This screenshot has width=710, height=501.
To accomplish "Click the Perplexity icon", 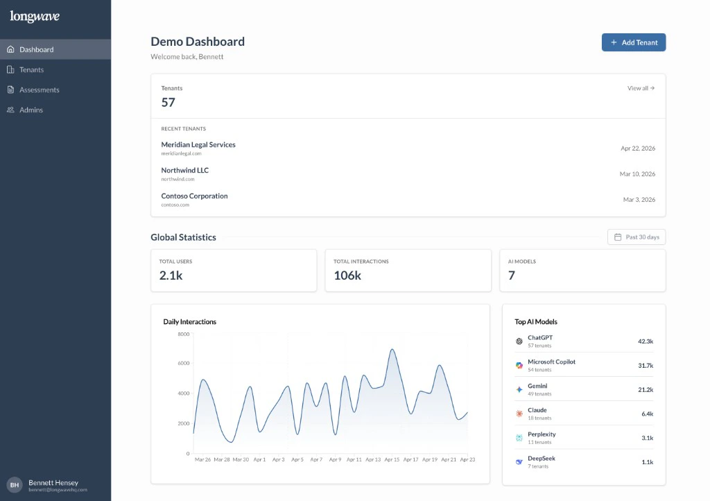I will [519, 437].
